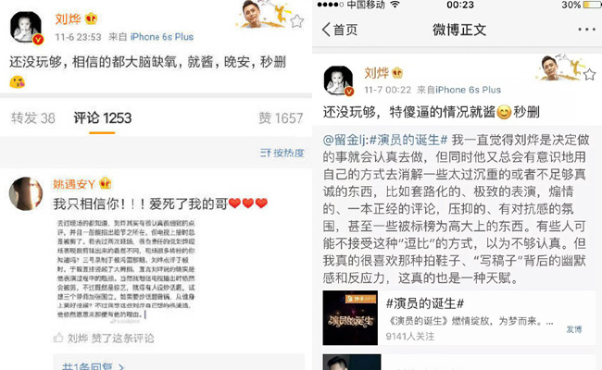
Task: Open 刘烨's avatar on the right post
Action: pyautogui.click(x=338, y=80)
